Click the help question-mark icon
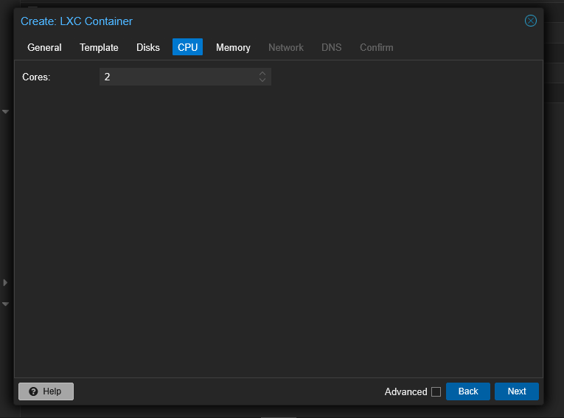Screen dimensions: 564x418 [33, 391]
